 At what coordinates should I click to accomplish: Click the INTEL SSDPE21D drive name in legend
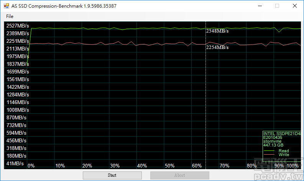pyautogui.click(x=282, y=134)
